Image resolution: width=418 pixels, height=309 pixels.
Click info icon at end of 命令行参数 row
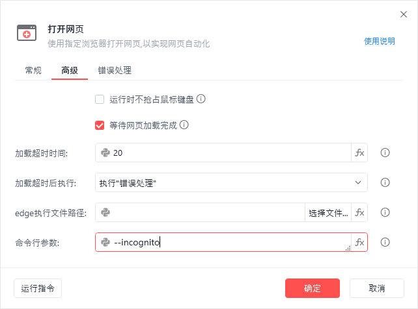click(x=385, y=243)
